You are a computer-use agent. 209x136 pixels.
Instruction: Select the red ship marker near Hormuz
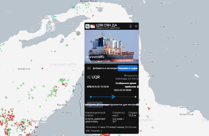93,15
